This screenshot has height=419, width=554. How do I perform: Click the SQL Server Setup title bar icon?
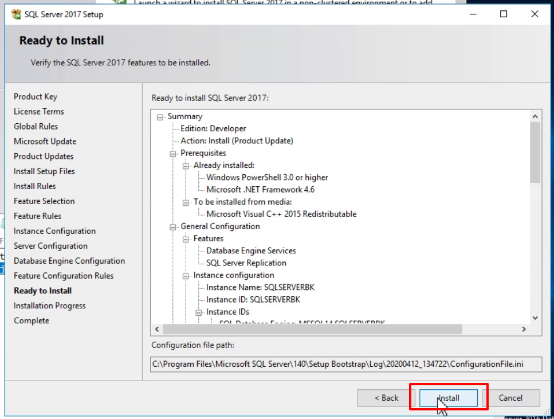pos(16,14)
